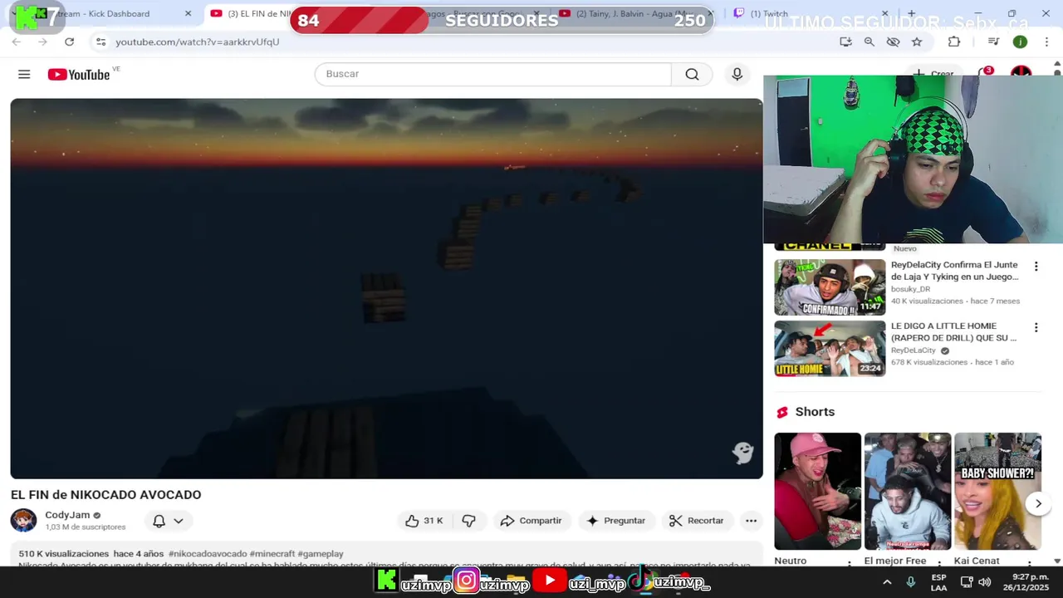Open CodyJam channel avatar
Screen dimensions: 1063x598
point(23,521)
